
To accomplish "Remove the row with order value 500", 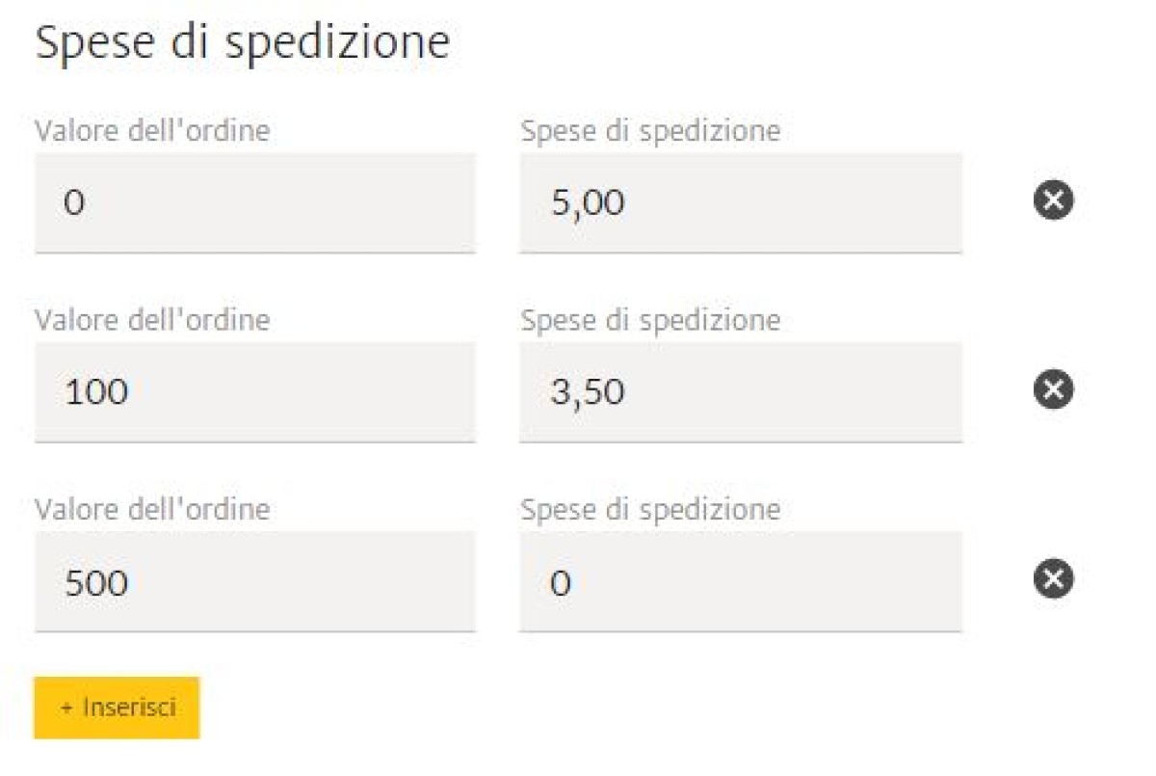I will coord(1054,578).
